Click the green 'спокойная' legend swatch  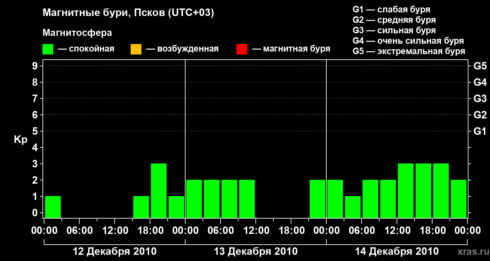48,49
